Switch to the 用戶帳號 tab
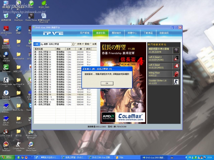This screenshot has height=160, width=214. [85, 33]
